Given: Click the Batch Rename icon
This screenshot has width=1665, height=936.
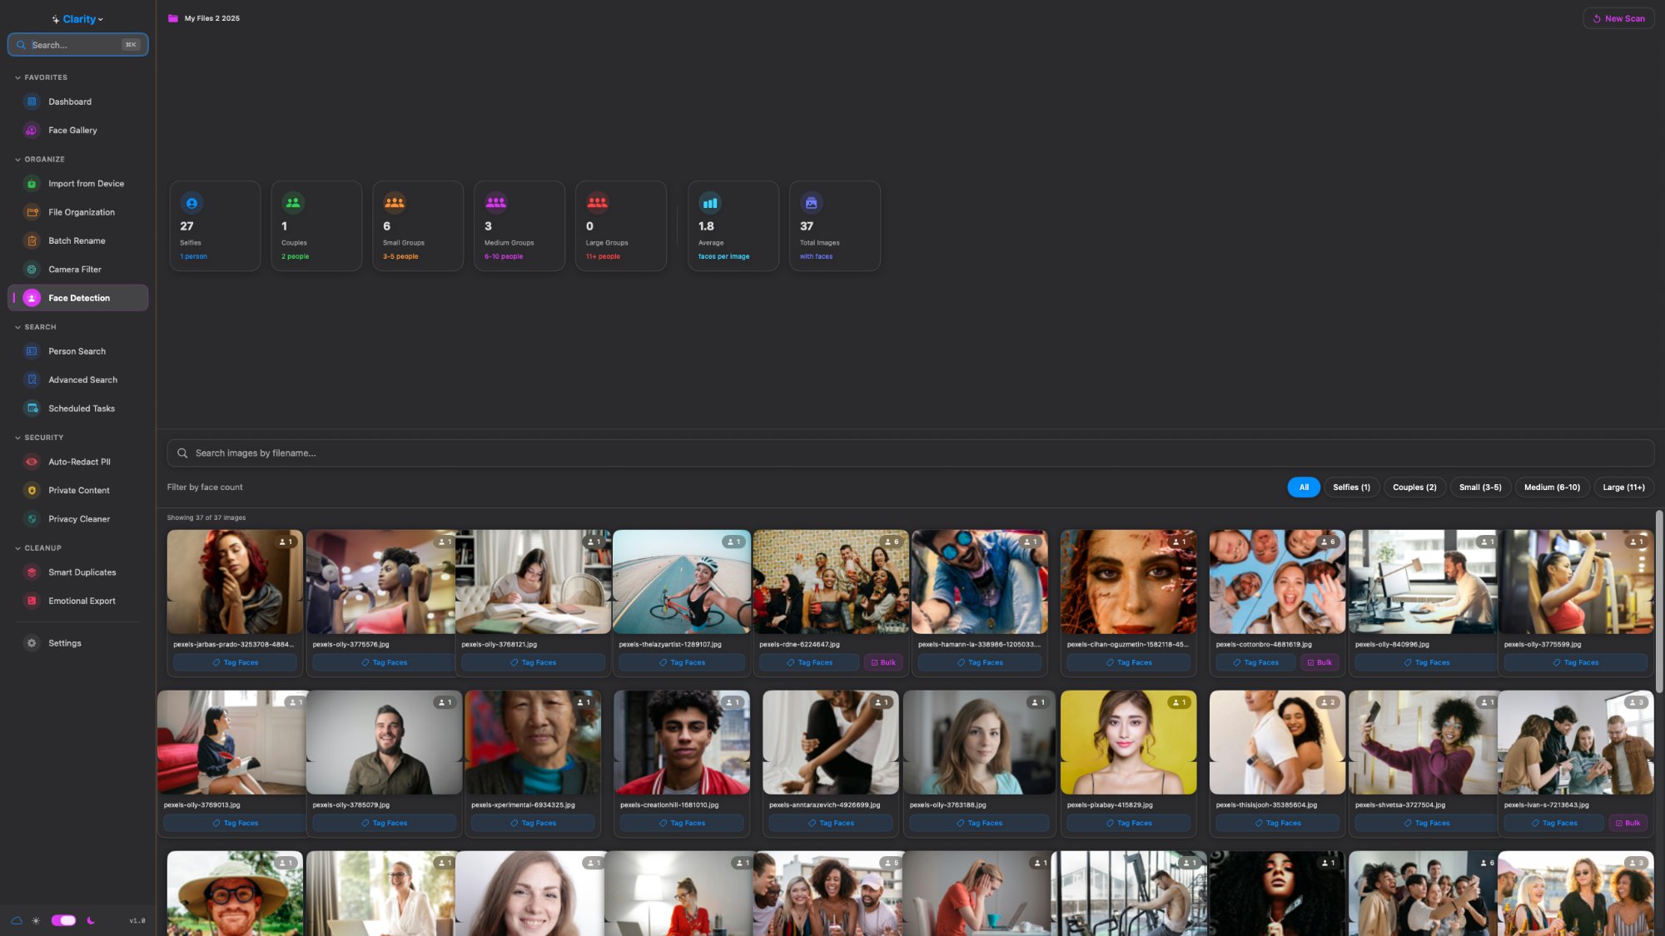Looking at the screenshot, I should (32, 241).
